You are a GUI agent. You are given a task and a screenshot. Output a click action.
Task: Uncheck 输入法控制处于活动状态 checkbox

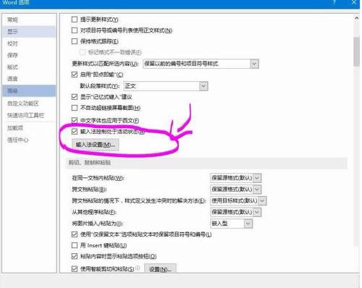75,132
